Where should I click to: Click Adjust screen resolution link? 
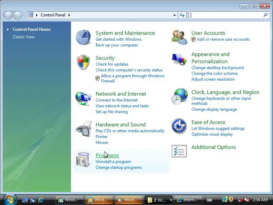click(213, 79)
